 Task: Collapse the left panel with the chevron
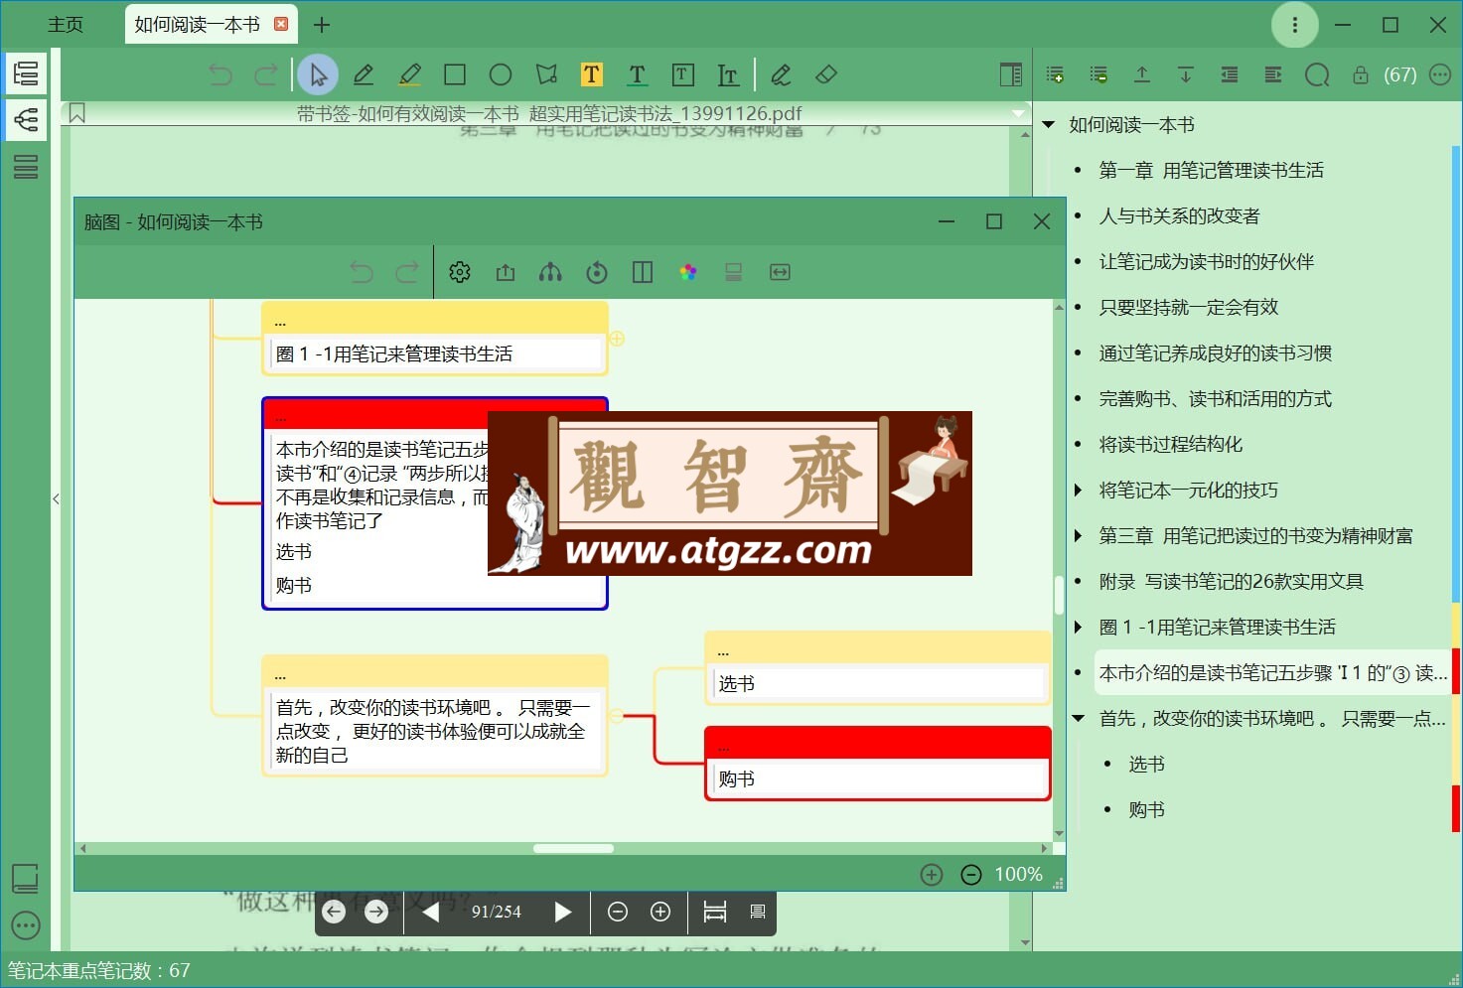pos(57,498)
